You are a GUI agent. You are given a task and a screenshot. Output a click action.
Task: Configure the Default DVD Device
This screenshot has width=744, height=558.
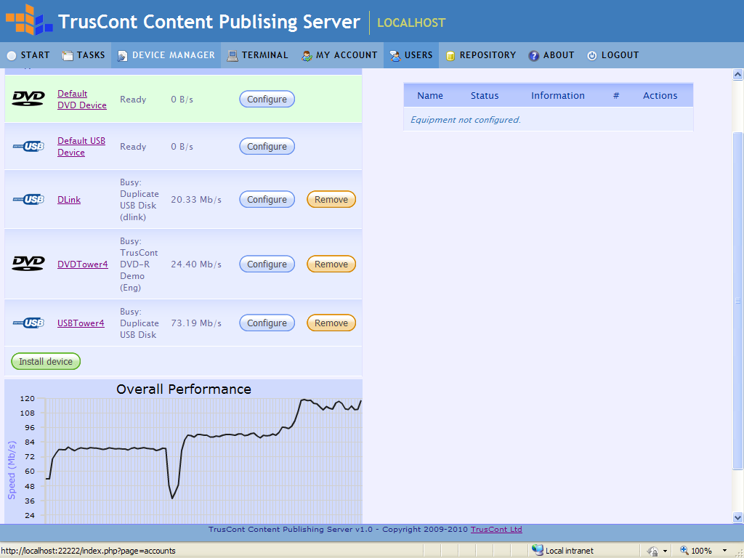click(267, 99)
